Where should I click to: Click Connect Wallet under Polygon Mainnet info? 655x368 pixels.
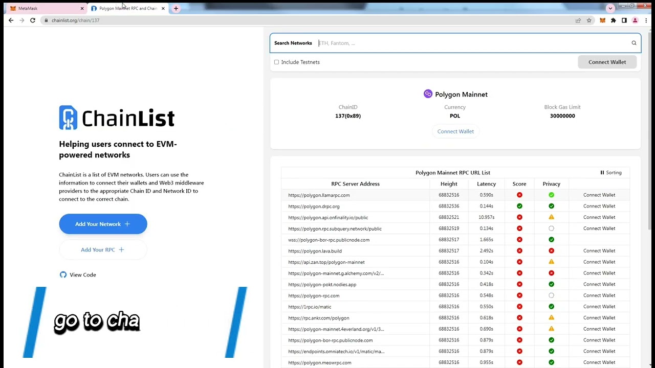[x=455, y=131]
